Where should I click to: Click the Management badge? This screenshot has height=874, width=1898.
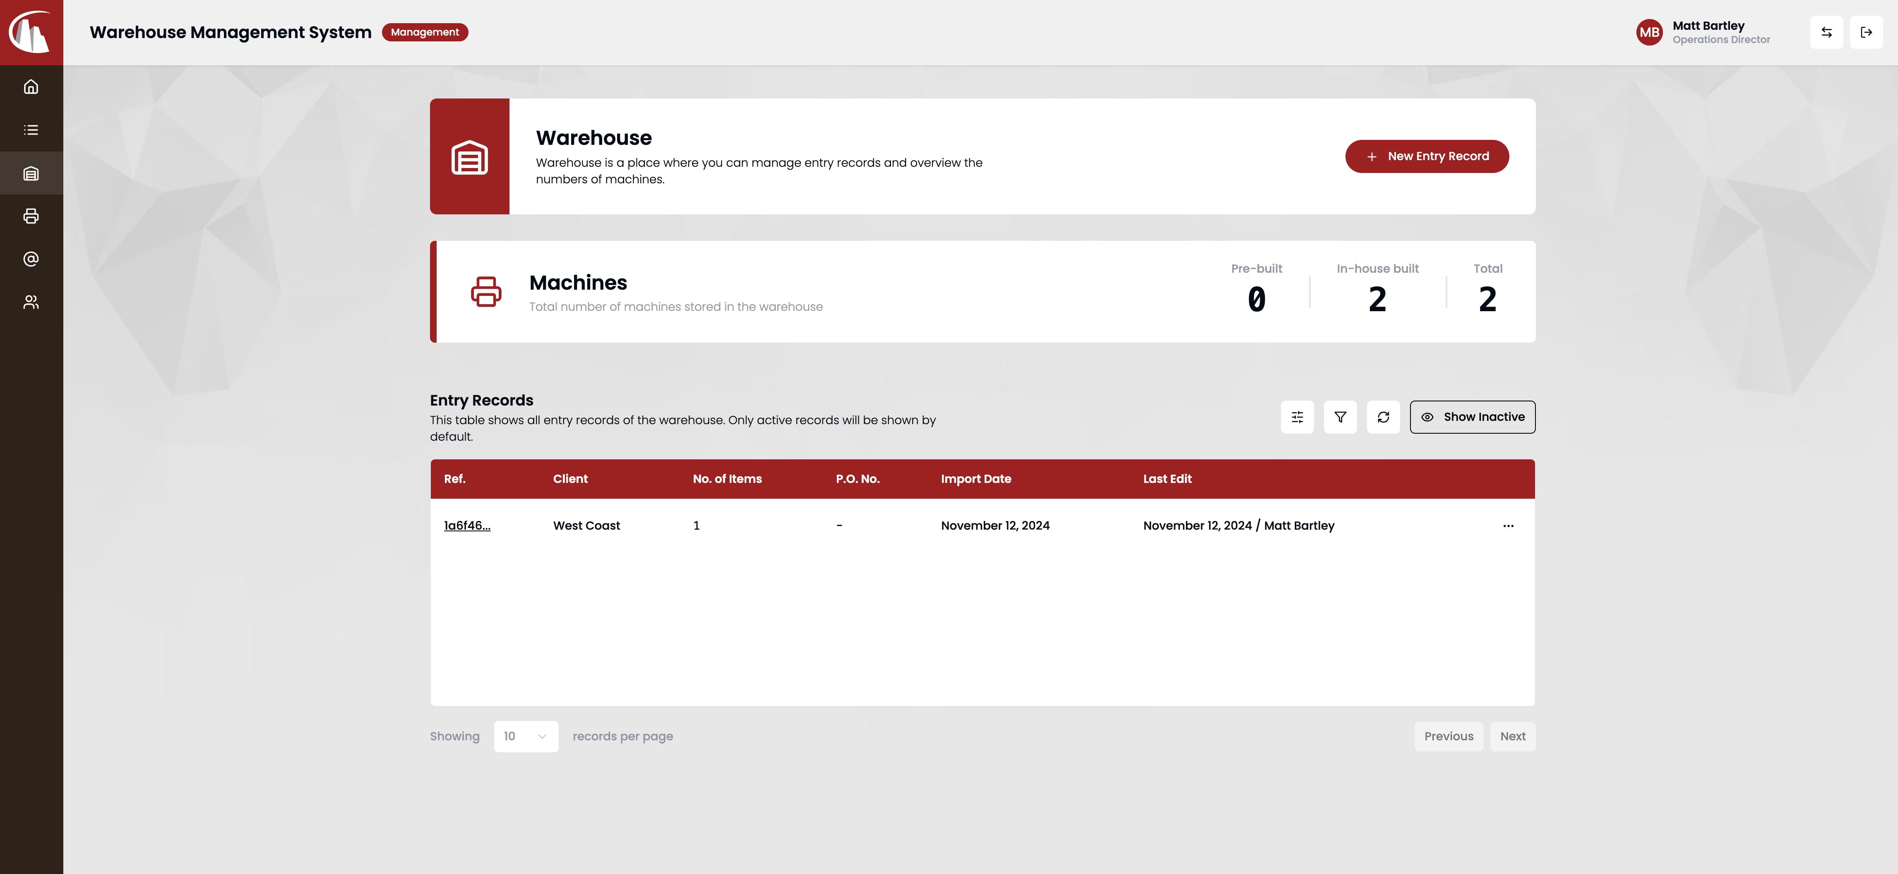pyautogui.click(x=425, y=32)
